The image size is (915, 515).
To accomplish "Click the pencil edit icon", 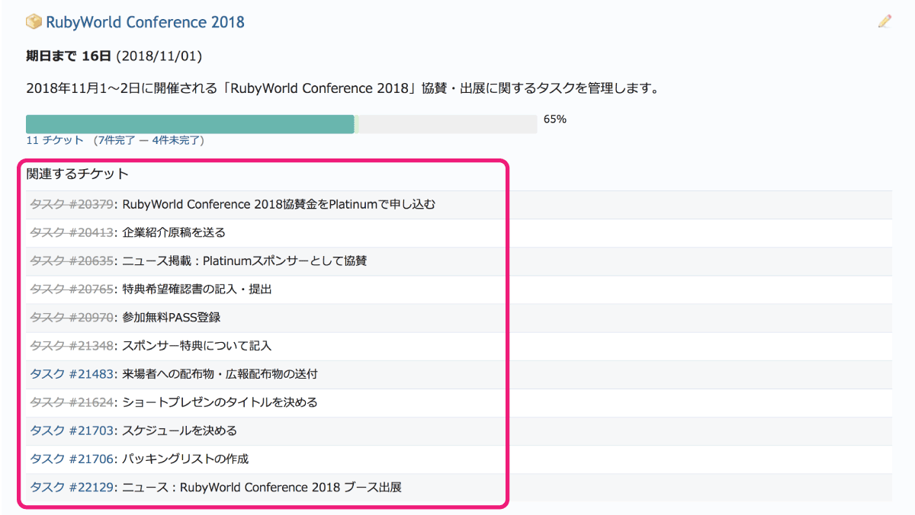I will 884,21.
